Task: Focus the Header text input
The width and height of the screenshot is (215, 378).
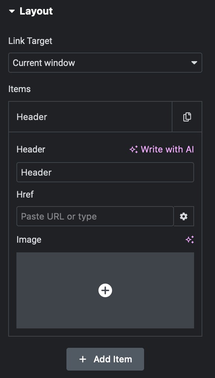Action: pos(105,172)
